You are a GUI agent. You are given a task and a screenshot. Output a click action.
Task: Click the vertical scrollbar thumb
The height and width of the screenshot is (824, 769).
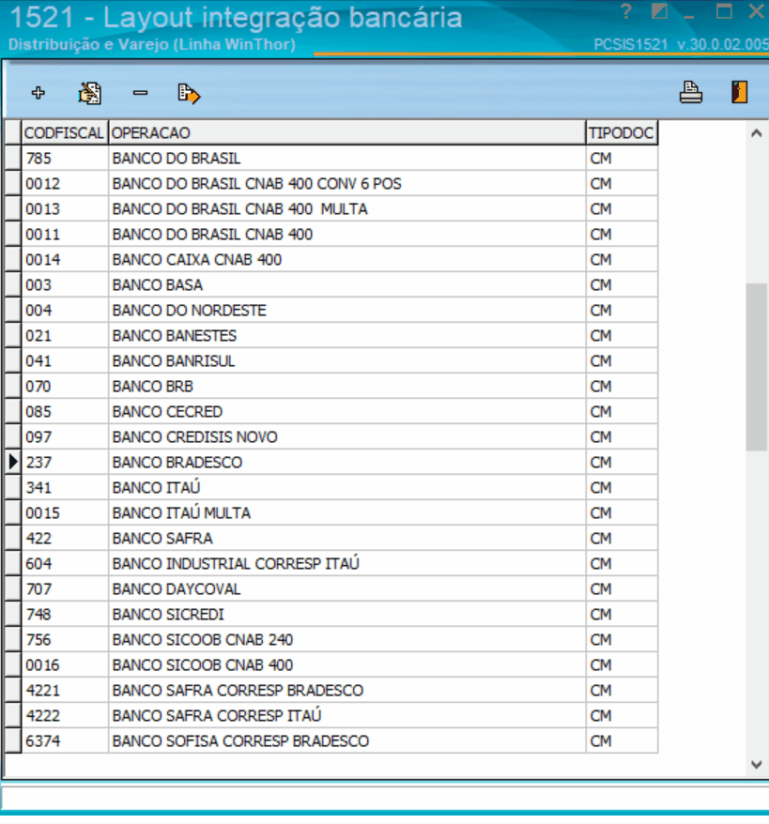pos(757,367)
